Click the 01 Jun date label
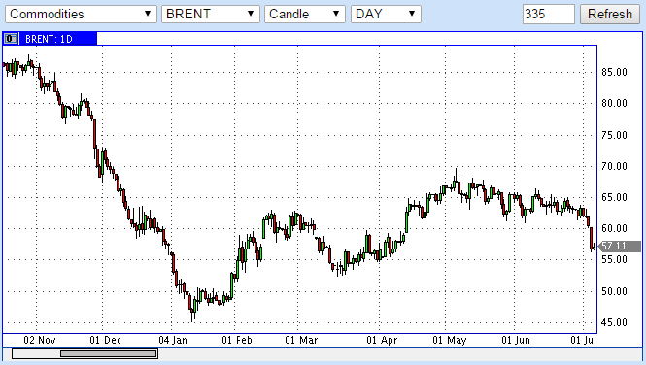 click(x=516, y=341)
